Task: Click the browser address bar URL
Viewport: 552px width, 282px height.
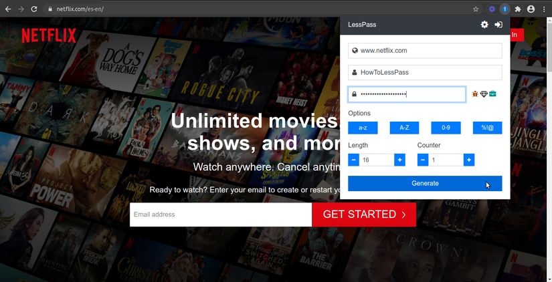Action: [x=80, y=9]
